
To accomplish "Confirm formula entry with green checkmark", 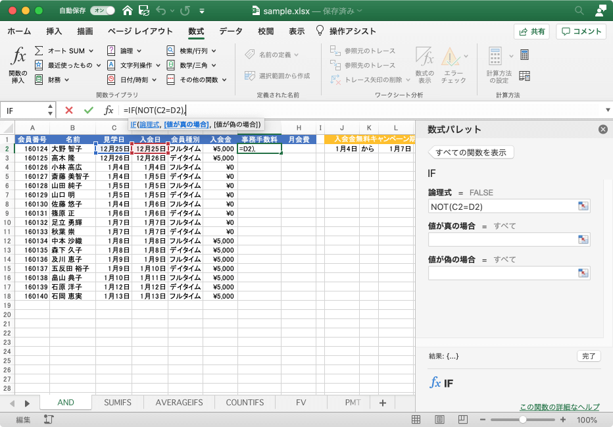I will (89, 111).
